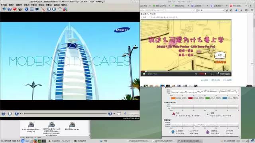Open the blue info icon in SMPlayer toolbar
The width and height of the screenshot is (255, 143).
click(x=26, y=9)
